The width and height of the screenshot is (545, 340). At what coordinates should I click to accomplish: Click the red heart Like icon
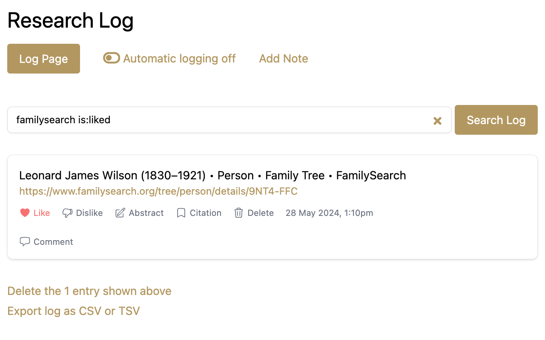click(25, 213)
